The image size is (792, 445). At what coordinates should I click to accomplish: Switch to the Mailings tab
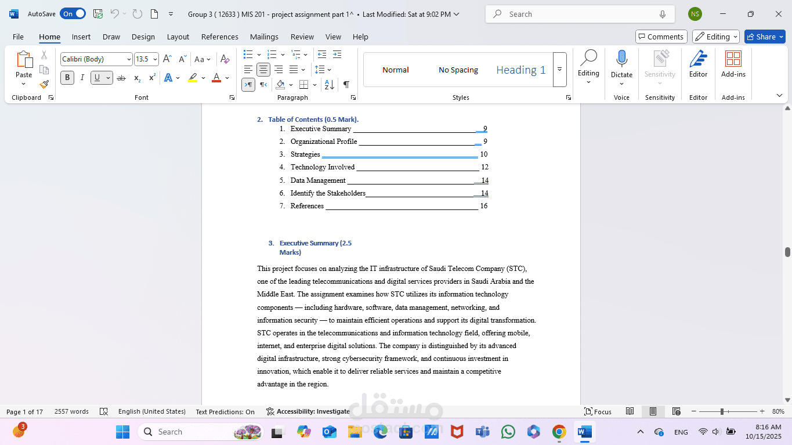coord(264,37)
